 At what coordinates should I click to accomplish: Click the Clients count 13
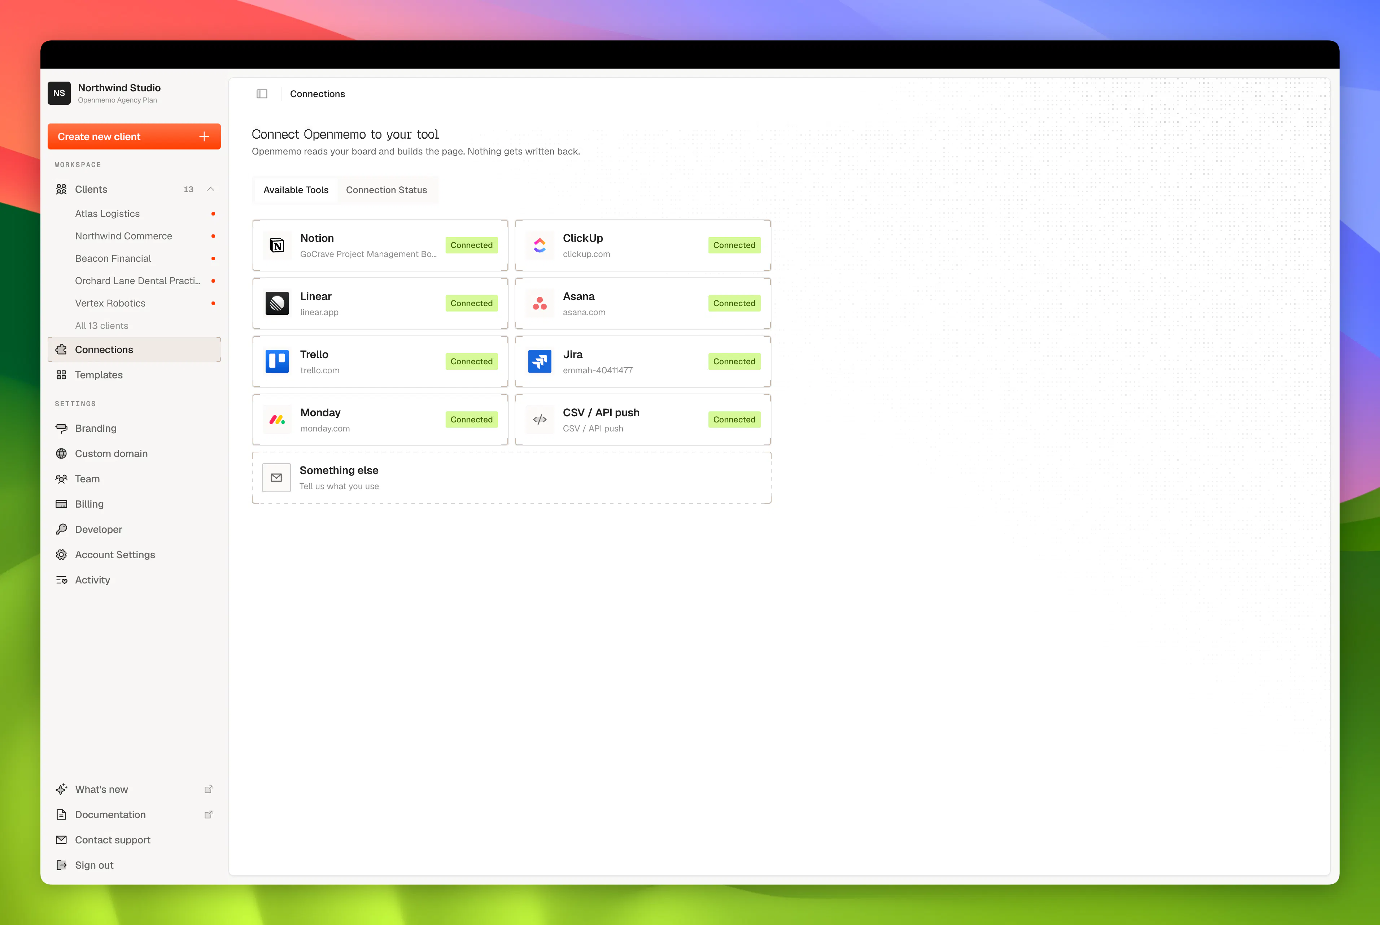(x=189, y=189)
